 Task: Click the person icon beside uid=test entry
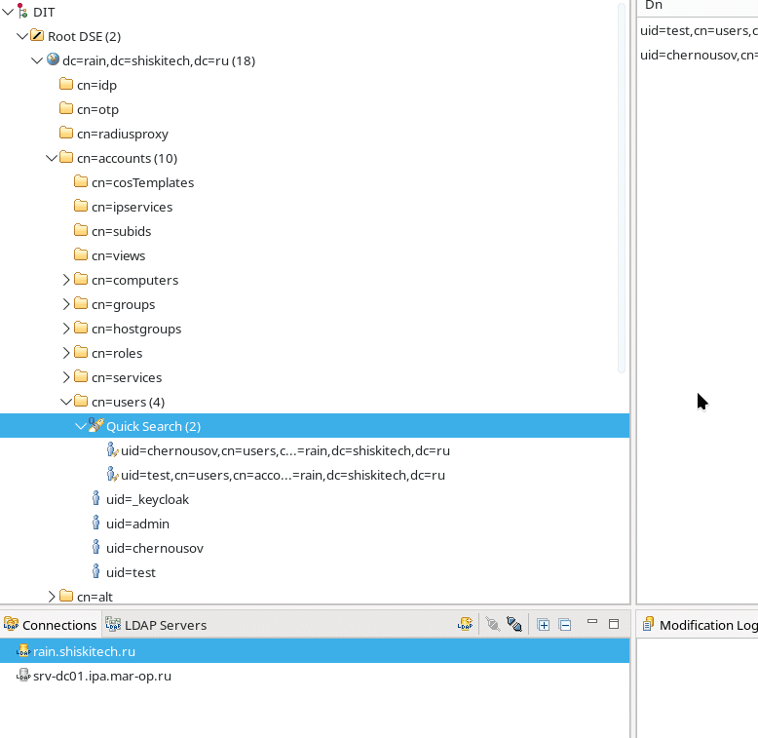click(95, 571)
